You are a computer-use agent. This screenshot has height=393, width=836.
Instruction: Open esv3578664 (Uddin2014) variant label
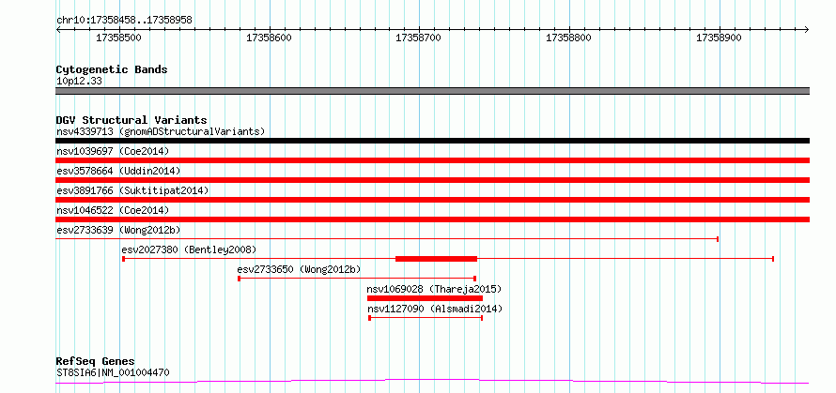118,171
